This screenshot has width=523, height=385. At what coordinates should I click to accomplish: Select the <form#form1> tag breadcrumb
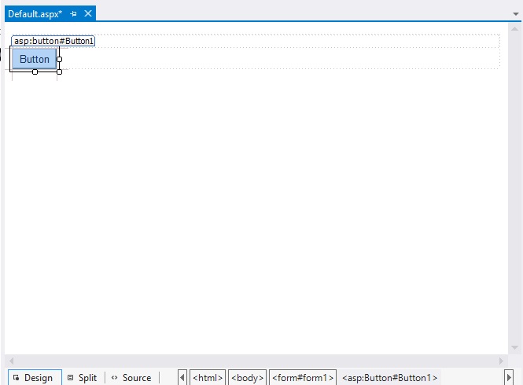pos(303,378)
